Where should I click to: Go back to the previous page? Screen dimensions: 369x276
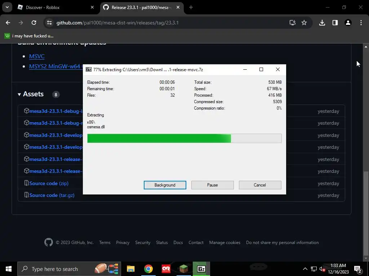[x=8, y=23]
